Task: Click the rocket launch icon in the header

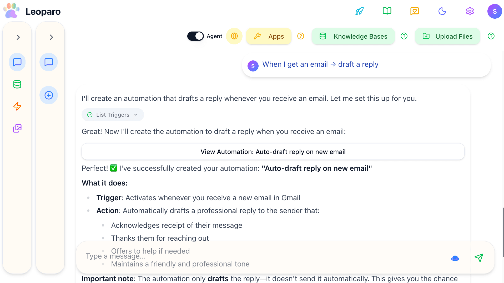Action: 359,11
